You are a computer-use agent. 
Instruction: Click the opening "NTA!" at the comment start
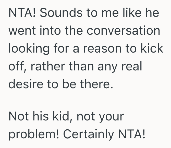[x=22, y=13]
